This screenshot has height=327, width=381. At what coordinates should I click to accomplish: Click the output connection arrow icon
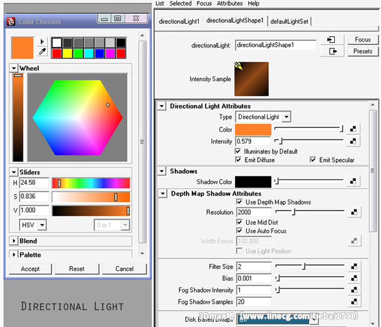coord(332,51)
